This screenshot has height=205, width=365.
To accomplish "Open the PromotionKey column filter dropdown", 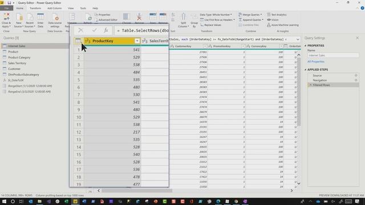I will pos(243,46).
